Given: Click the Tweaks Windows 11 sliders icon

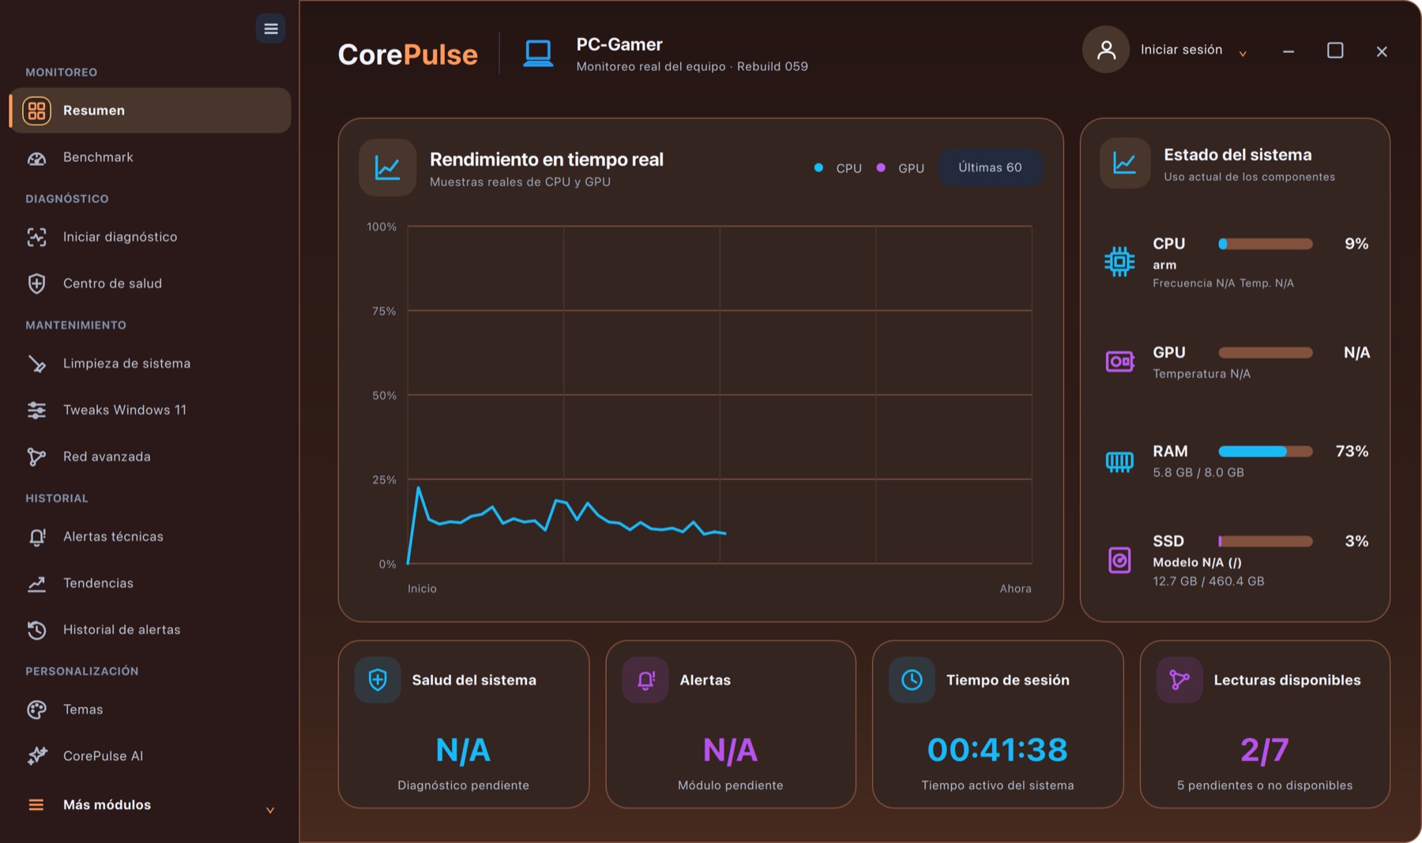Looking at the screenshot, I should [x=36, y=410].
